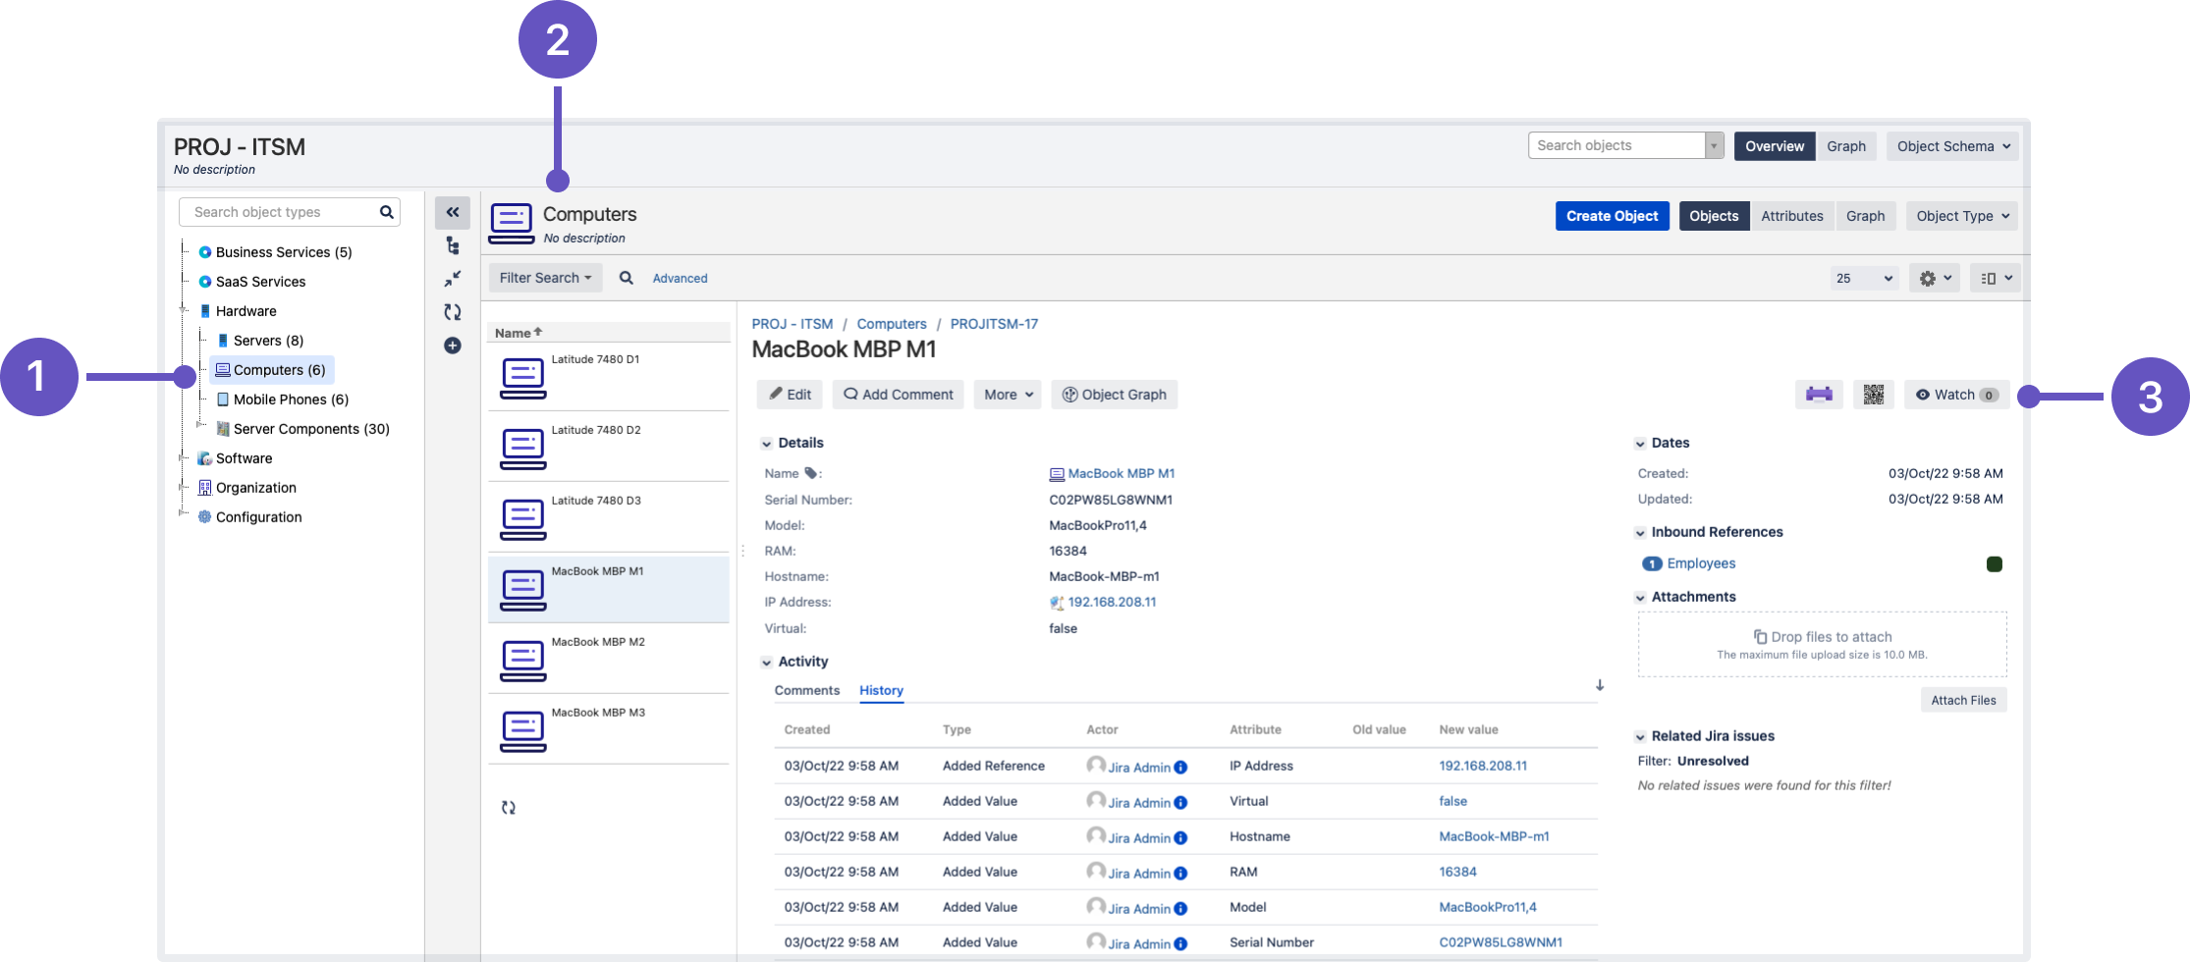Switch to the Overview tab
The width and height of the screenshot is (2190, 962).
1775,146
